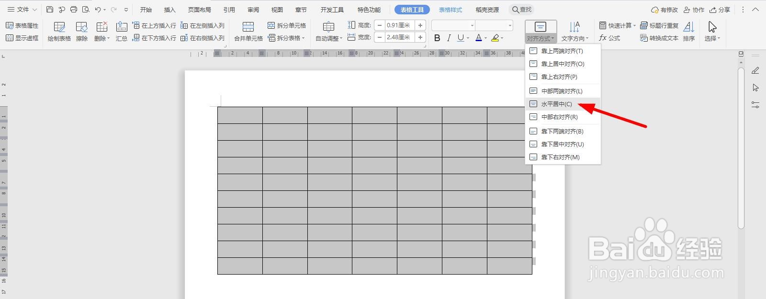This screenshot has height=299, width=766.
Task: Click 在下方插入行 insert row below
Action: (154, 38)
